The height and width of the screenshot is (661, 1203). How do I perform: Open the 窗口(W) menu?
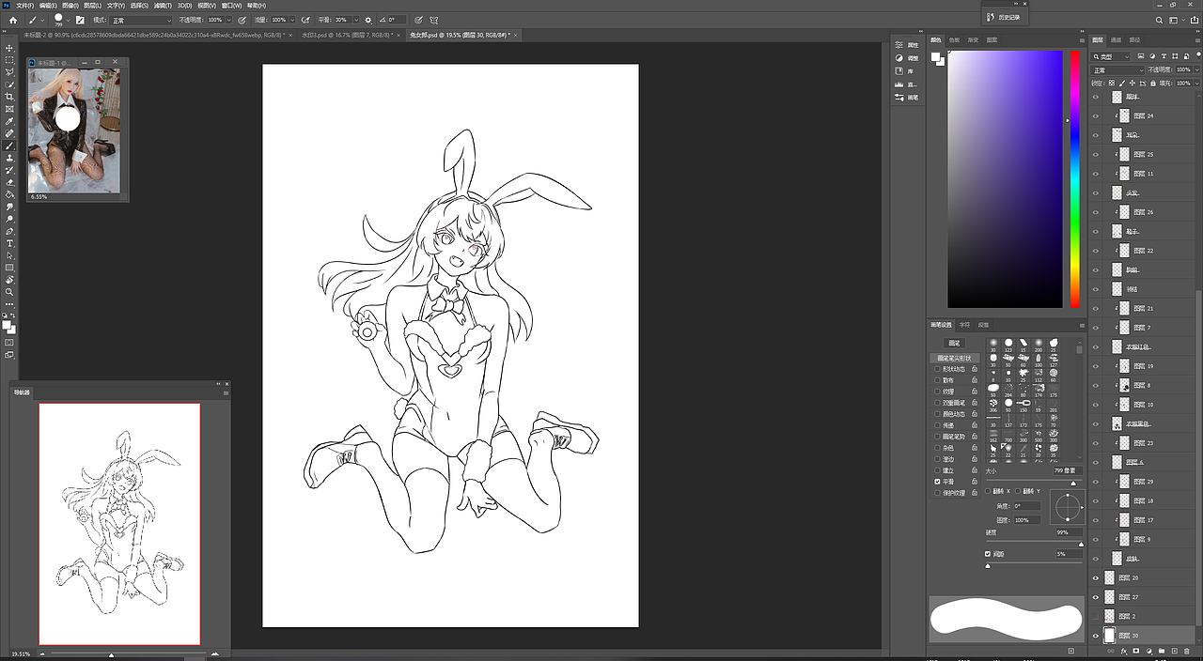point(231,5)
